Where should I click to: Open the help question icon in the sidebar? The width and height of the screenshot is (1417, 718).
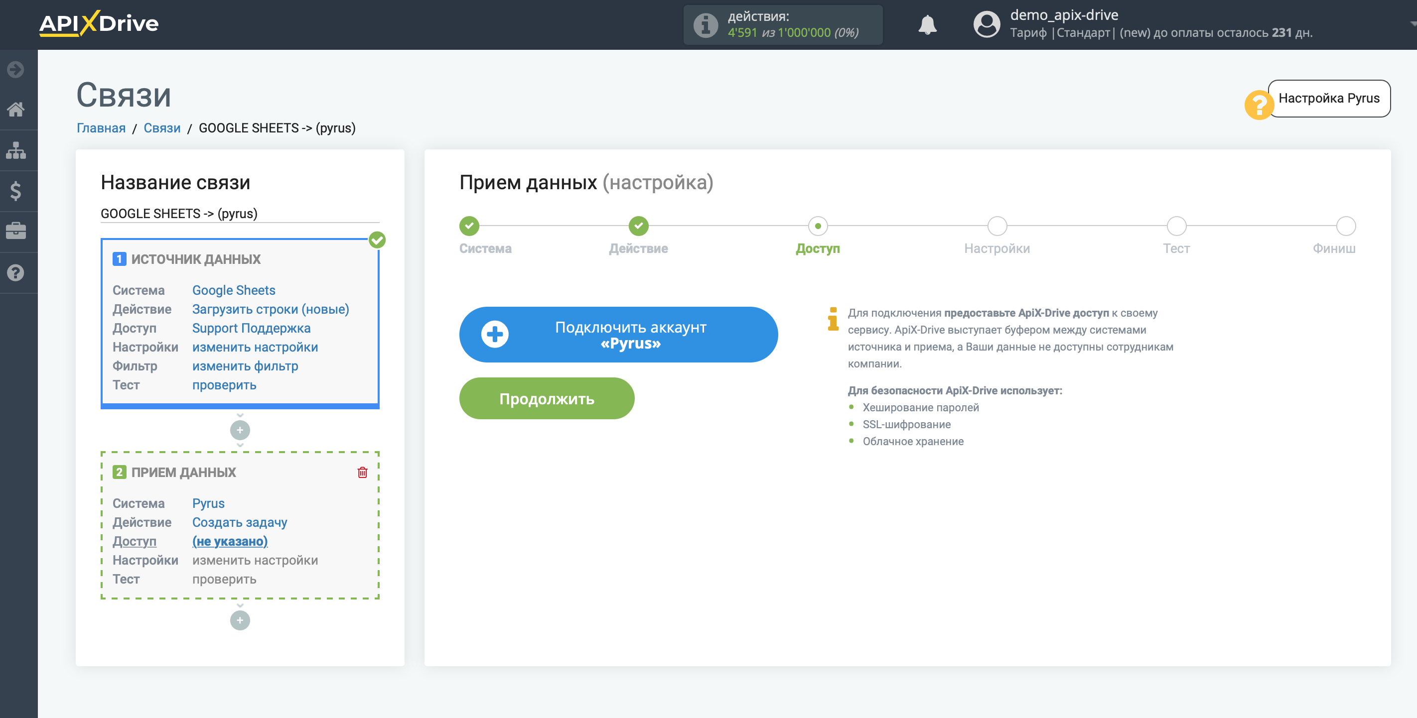coord(15,272)
